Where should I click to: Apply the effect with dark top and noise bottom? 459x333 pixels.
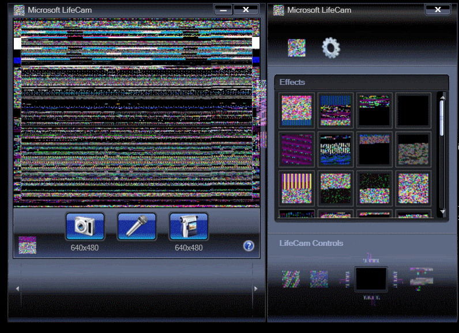coord(374,188)
